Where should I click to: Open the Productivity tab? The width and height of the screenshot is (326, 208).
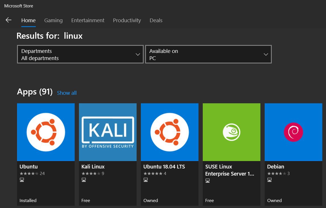(x=127, y=20)
